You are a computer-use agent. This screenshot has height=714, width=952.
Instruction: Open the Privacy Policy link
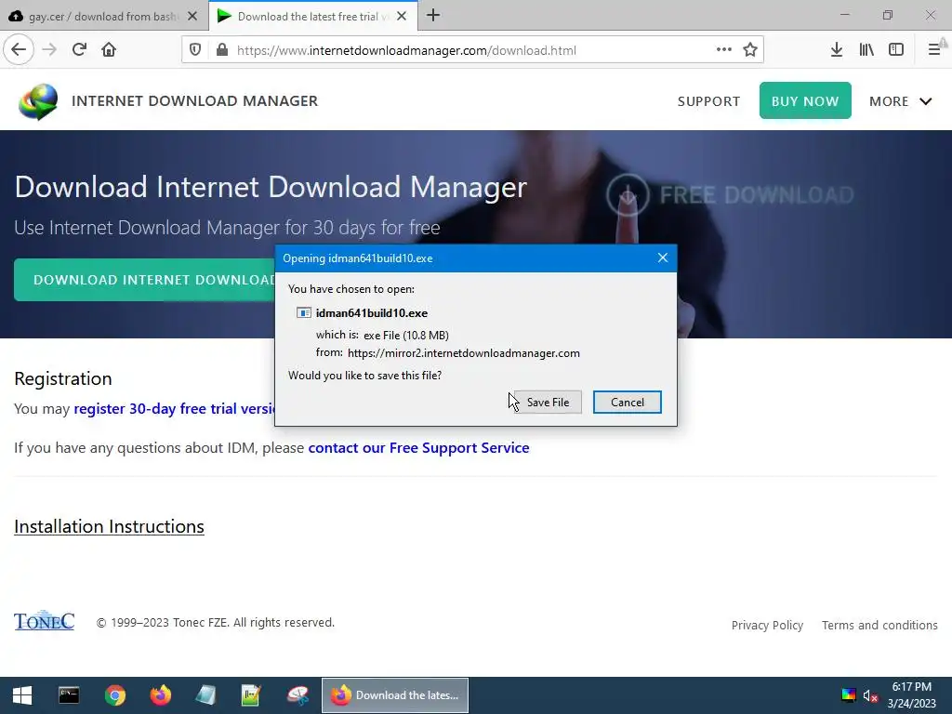click(767, 625)
